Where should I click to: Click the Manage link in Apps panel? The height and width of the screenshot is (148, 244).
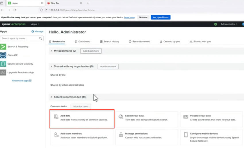pos(39,31)
